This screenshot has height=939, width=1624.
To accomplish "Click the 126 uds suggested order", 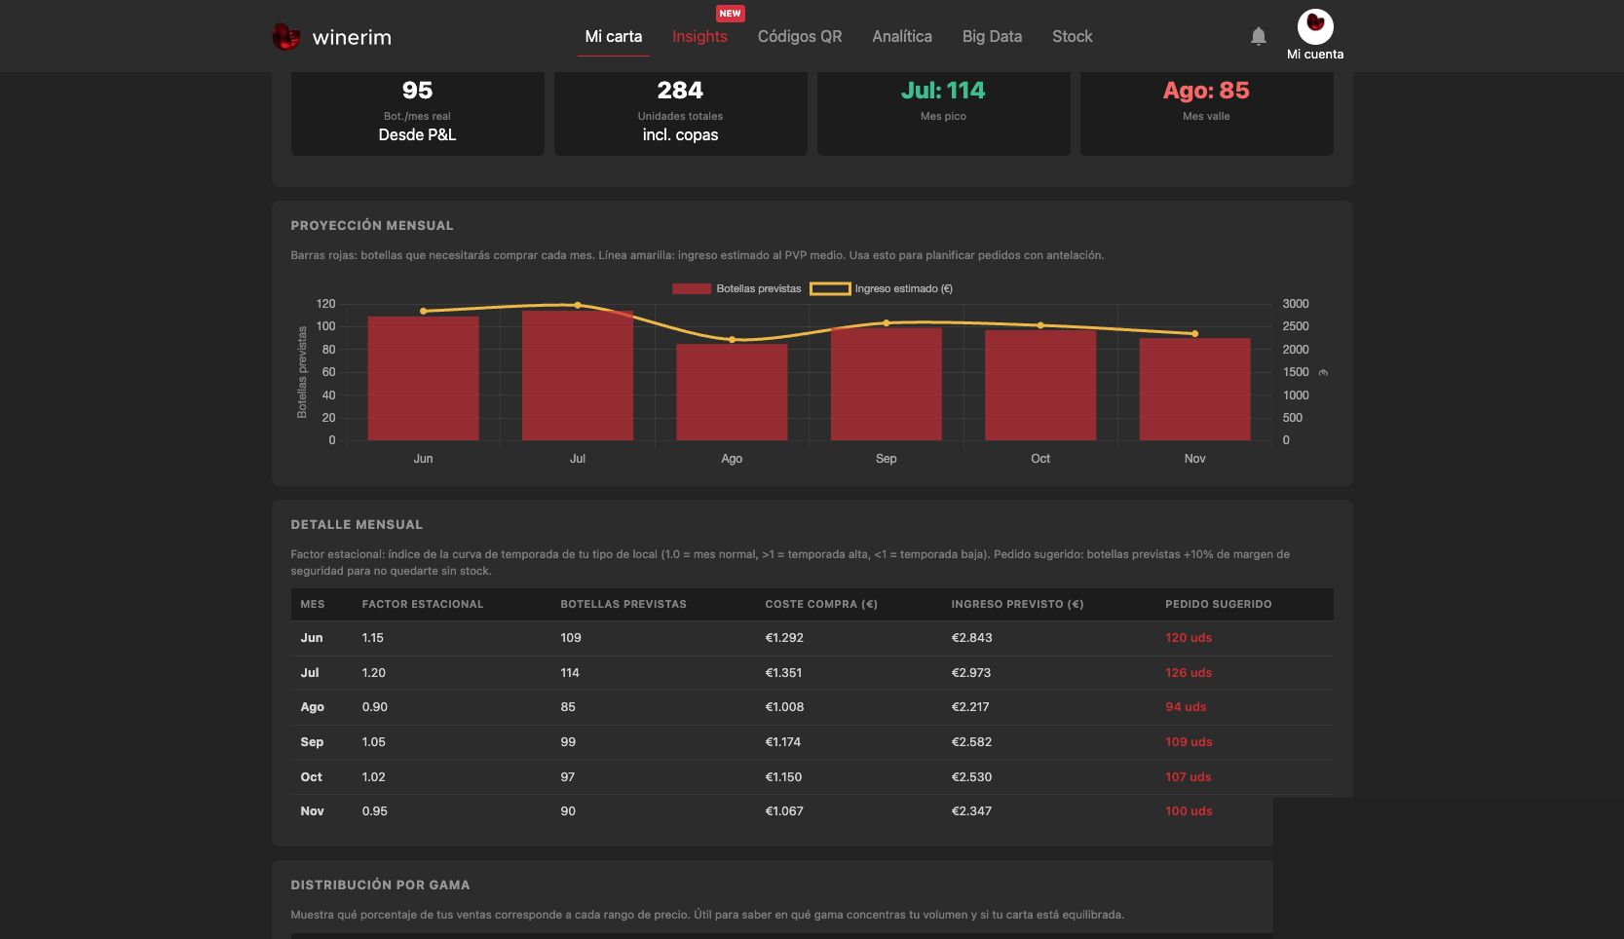I will (1189, 673).
